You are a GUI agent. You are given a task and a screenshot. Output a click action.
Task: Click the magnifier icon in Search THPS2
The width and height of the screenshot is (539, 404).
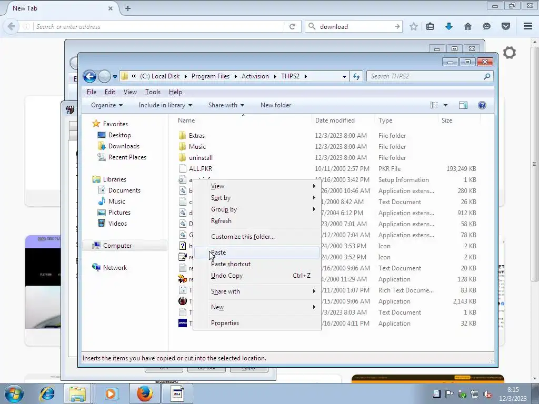487,76
